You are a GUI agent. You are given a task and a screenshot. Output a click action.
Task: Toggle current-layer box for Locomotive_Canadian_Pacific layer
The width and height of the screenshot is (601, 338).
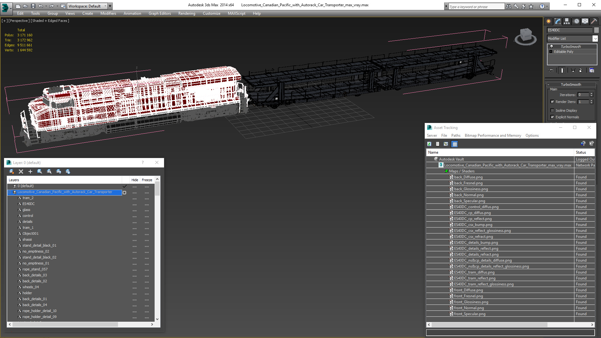tap(125, 192)
